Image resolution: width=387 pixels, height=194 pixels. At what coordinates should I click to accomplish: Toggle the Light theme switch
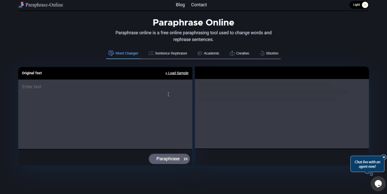359,5
